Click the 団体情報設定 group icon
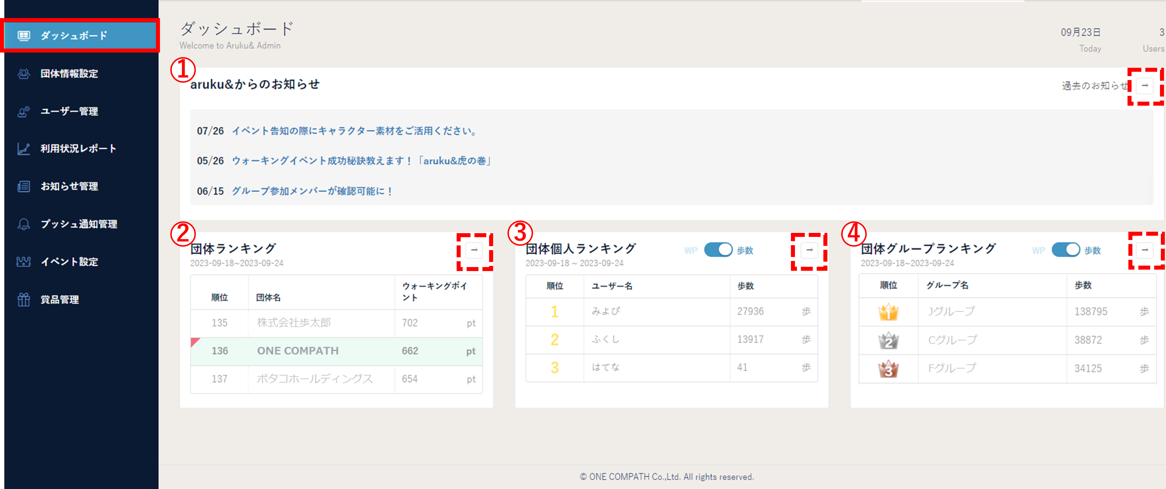Screen dimensions: 1166x489 [24, 74]
